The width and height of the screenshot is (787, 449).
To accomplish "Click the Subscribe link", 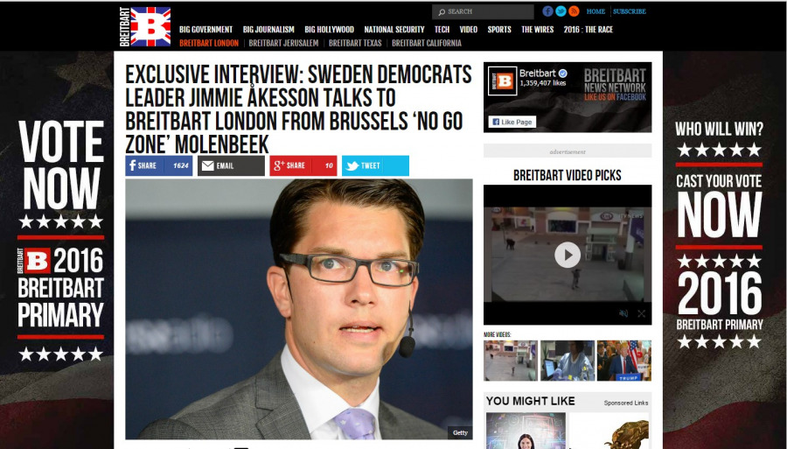I will point(630,11).
